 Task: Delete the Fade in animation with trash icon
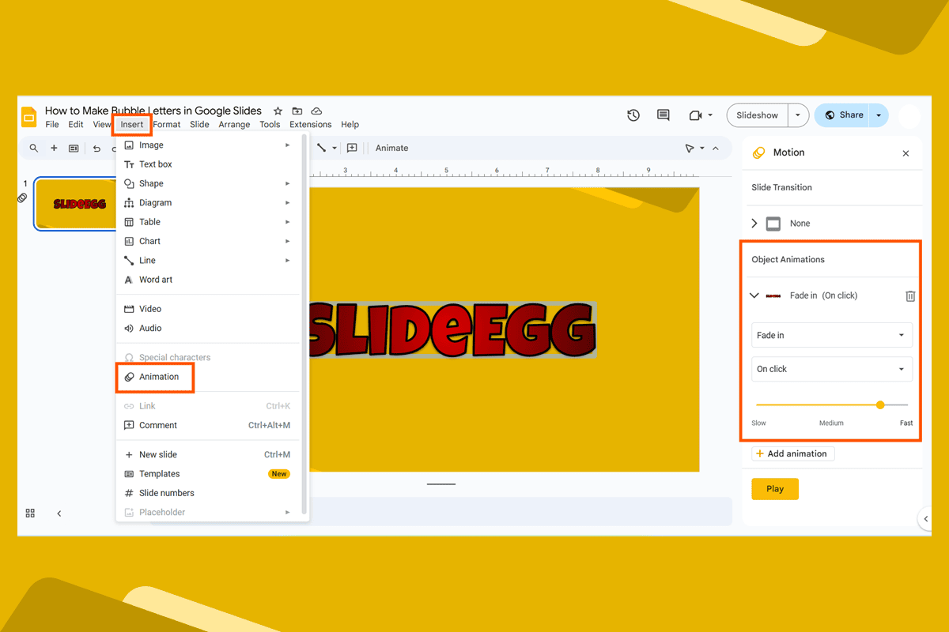click(x=909, y=295)
